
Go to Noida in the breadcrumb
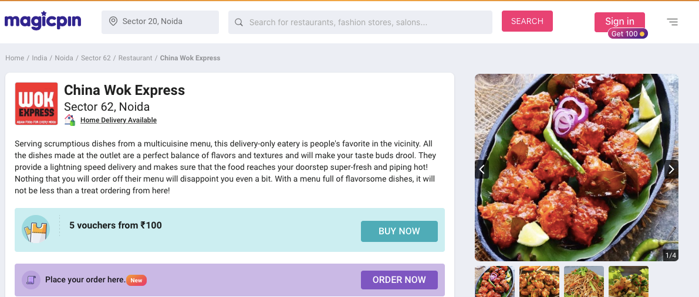click(64, 58)
